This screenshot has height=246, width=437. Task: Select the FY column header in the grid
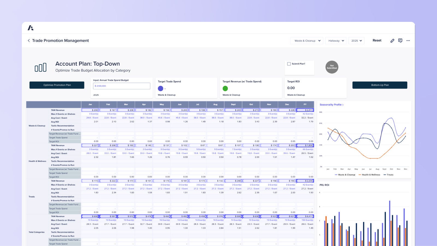pyautogui.click(x=305, y=104)
